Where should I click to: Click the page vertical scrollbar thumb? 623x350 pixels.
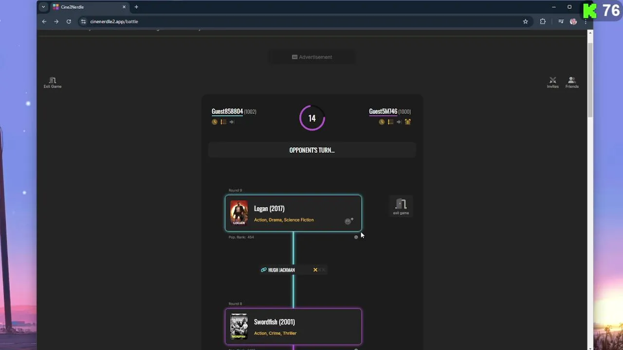pos(590,80)
